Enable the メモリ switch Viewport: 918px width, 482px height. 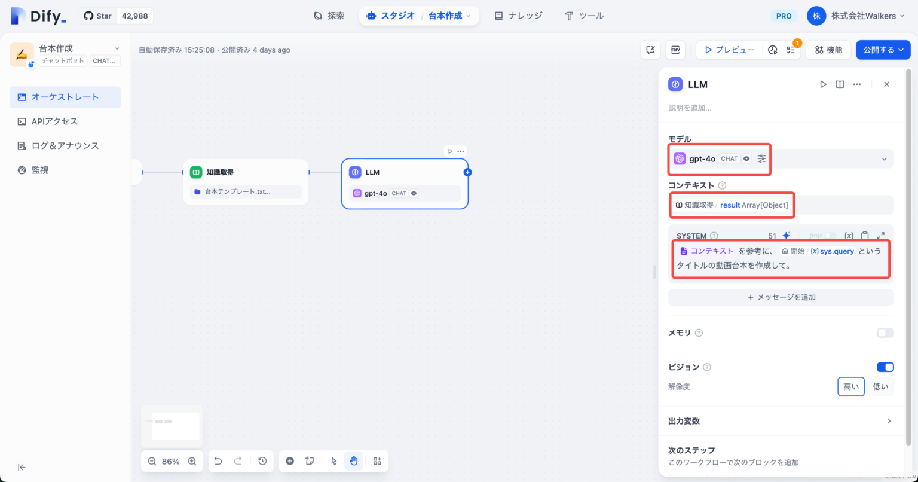point(885,332)
